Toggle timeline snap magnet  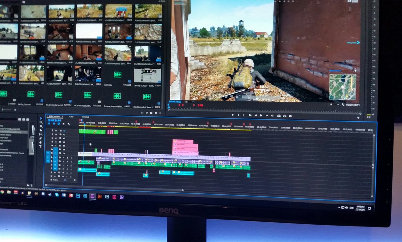coord(54,124)
